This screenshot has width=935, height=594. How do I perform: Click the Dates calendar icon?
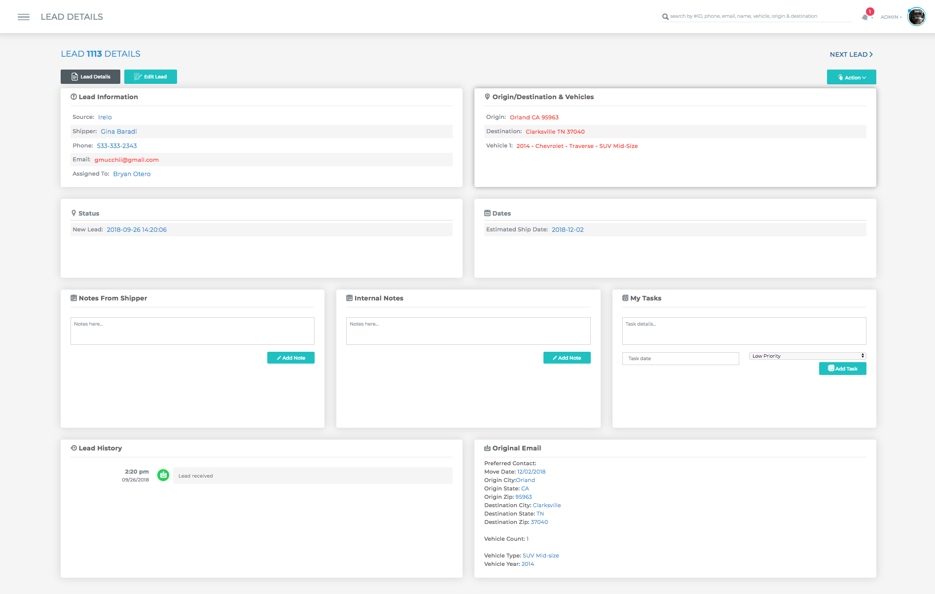(487, 213)
